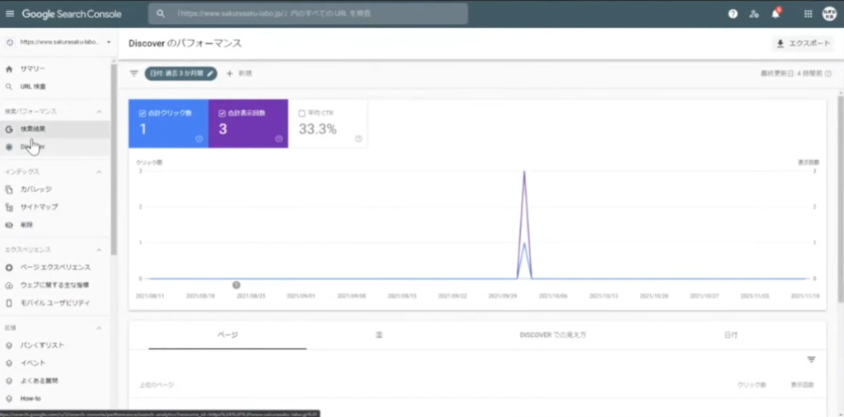Open the property selector dropdown
844x417 pixels.
coord(59,42)
